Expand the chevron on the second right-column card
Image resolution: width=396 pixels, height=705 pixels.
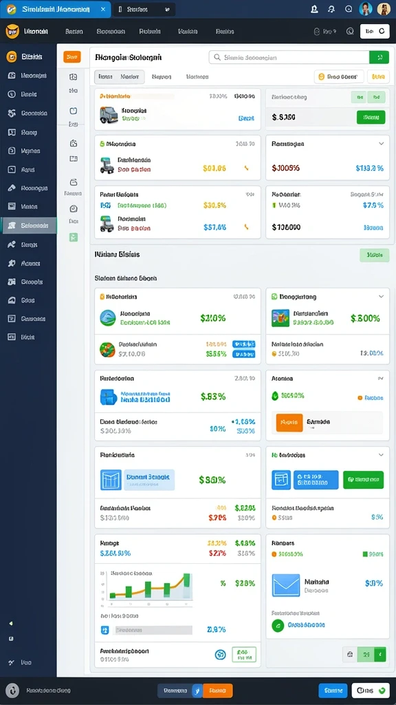point(381,144)
